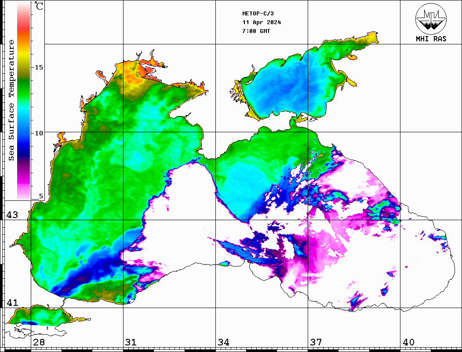The image size is (462, 352).
Task: Click the 'MHI RAS' caption text
Action: 431,39
